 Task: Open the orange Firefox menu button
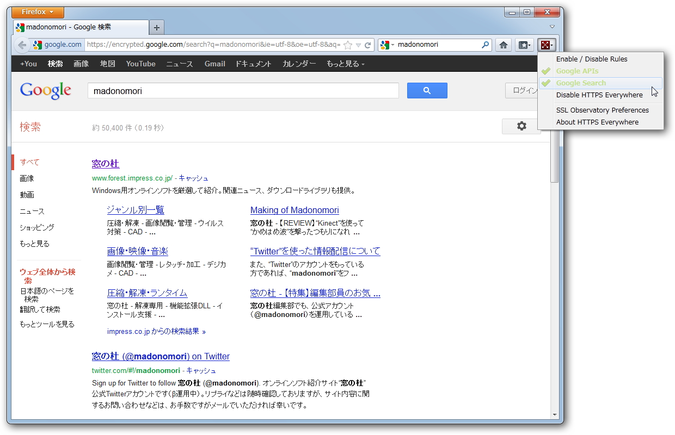click(x=37, y=12)
